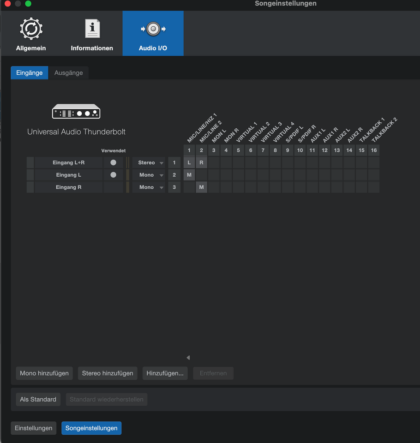Assign Eingang R to channel 16 cell

pyautogui.click(x=374, y=187)
